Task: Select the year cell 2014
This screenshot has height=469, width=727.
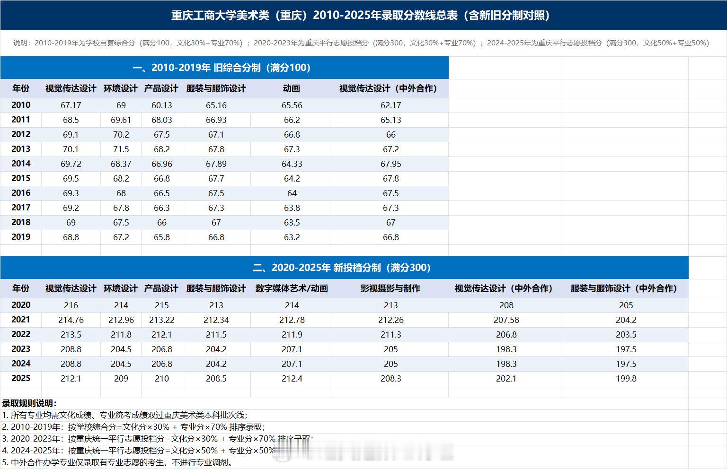Action: pyautogui.click(x=21, y=164)
